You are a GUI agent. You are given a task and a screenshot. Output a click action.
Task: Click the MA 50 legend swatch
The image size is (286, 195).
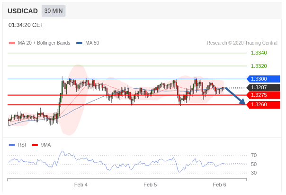[x=79, y=43]
